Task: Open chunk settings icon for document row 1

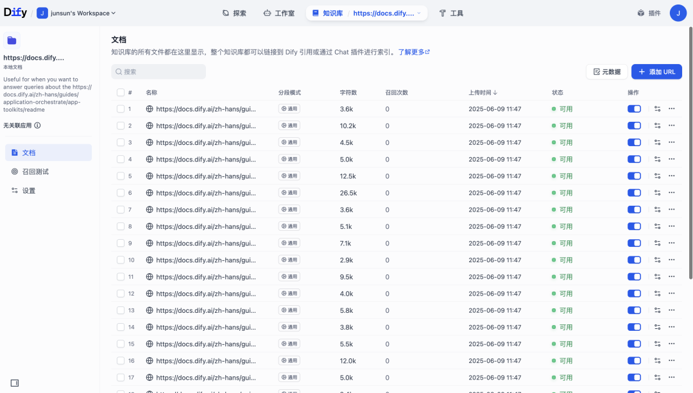Action: tap(656, 108)
